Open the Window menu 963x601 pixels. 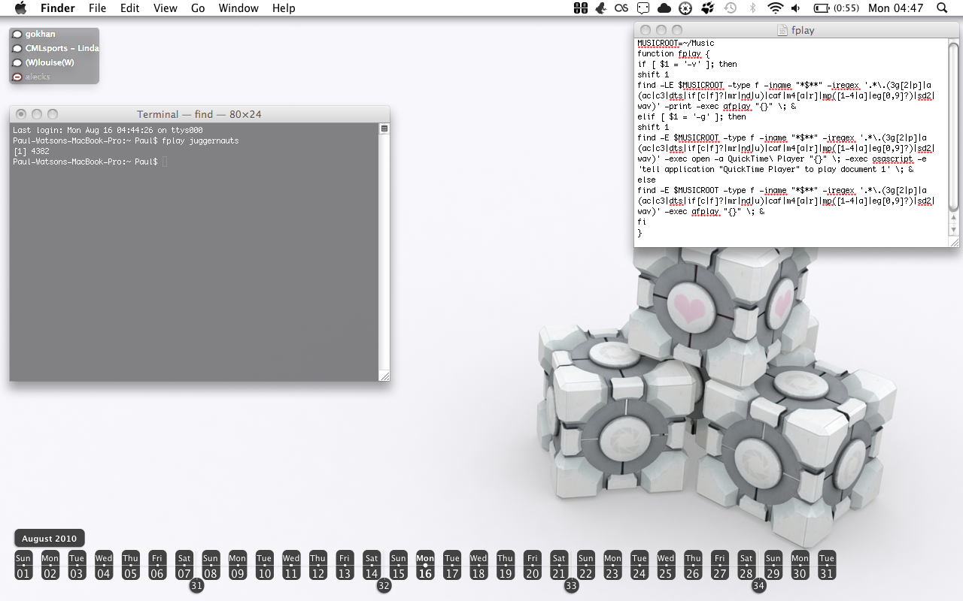click(x=238, y=8)
